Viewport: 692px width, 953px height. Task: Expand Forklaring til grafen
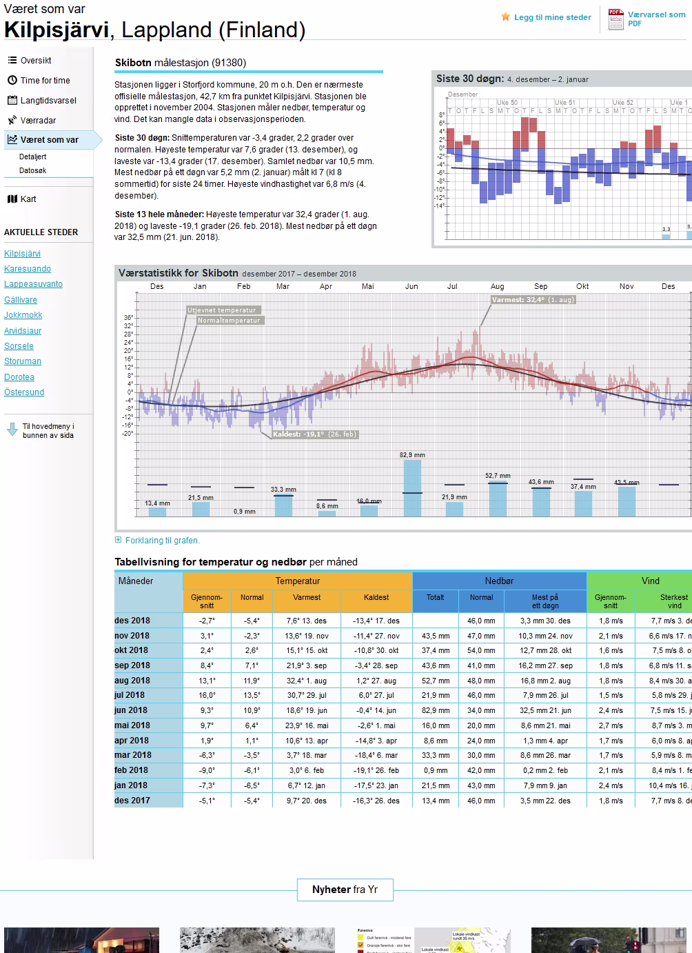click(158, 541)
